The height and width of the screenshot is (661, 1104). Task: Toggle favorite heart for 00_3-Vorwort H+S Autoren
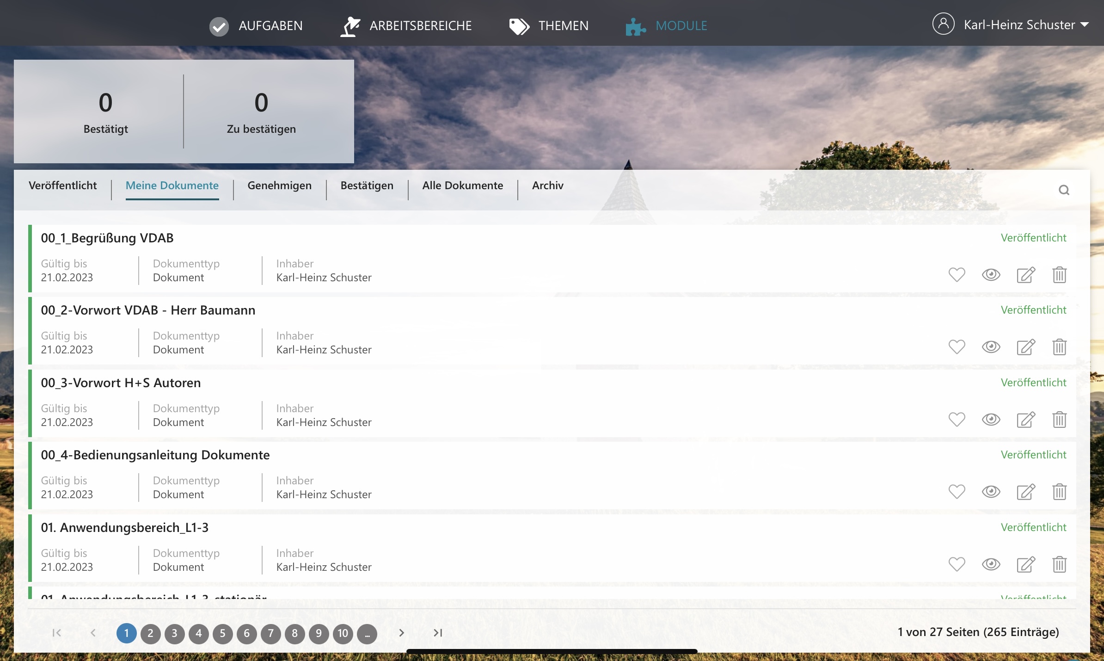[x=957, y=420]
